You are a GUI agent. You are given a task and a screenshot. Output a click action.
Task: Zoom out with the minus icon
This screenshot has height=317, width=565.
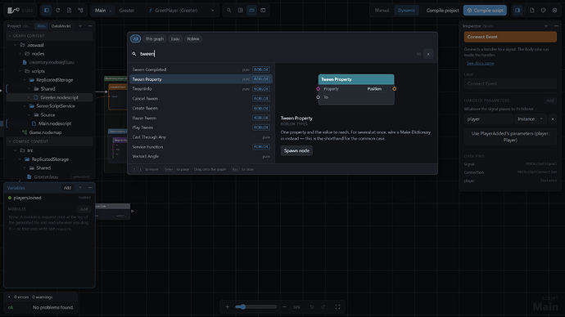coord(285,307)
